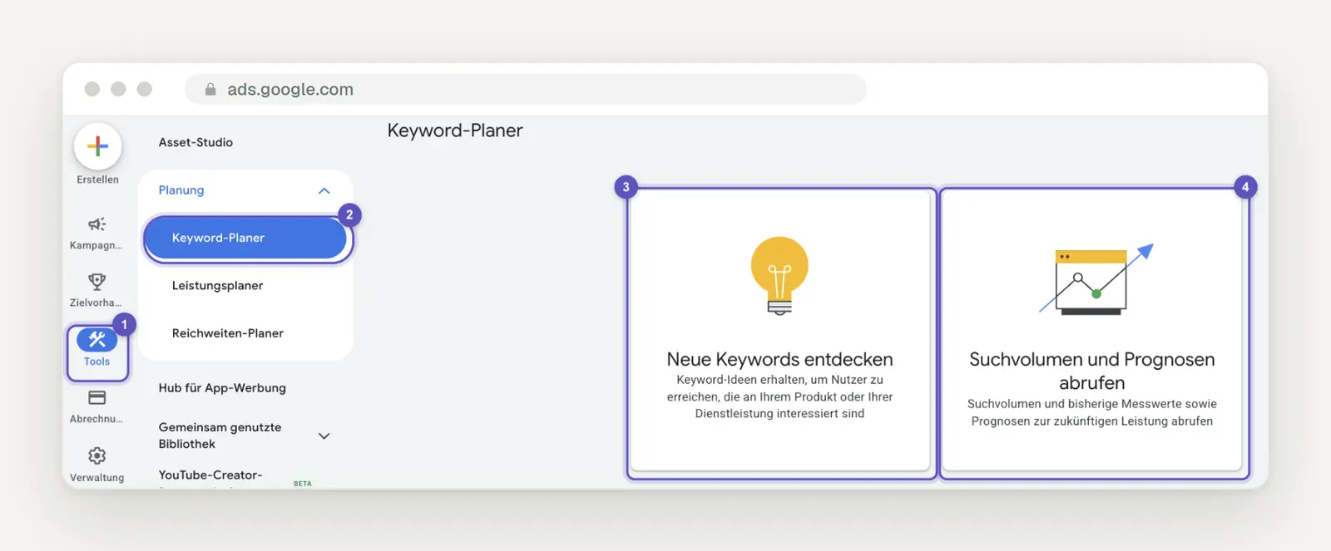
Task: Open Verwaltung gear icon
Action: [97, 455]
